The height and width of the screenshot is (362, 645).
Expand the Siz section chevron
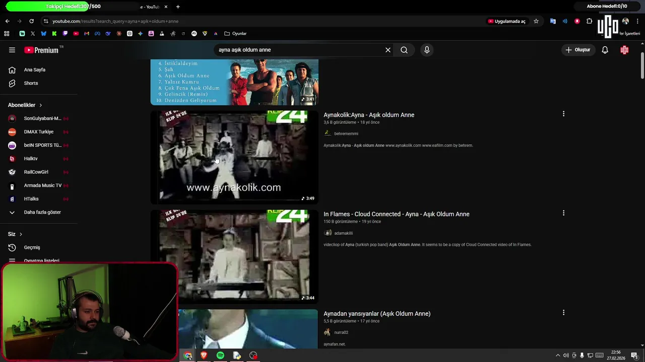point(21,234)
